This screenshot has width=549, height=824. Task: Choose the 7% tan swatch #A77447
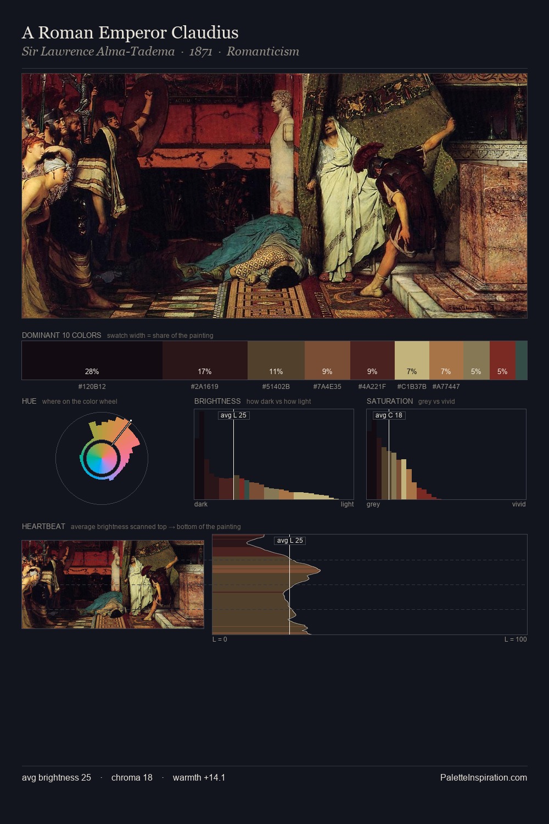point(446,360)
